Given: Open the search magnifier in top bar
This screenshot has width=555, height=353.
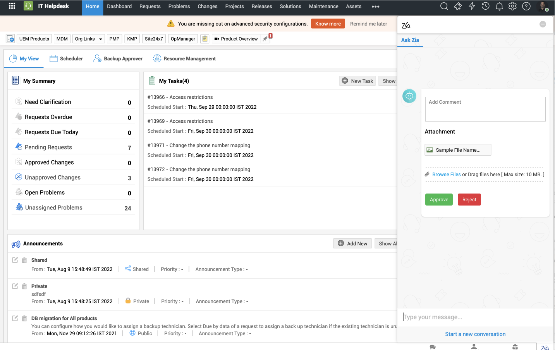Looking at the screenshot, I should click(x=444, y=6).
